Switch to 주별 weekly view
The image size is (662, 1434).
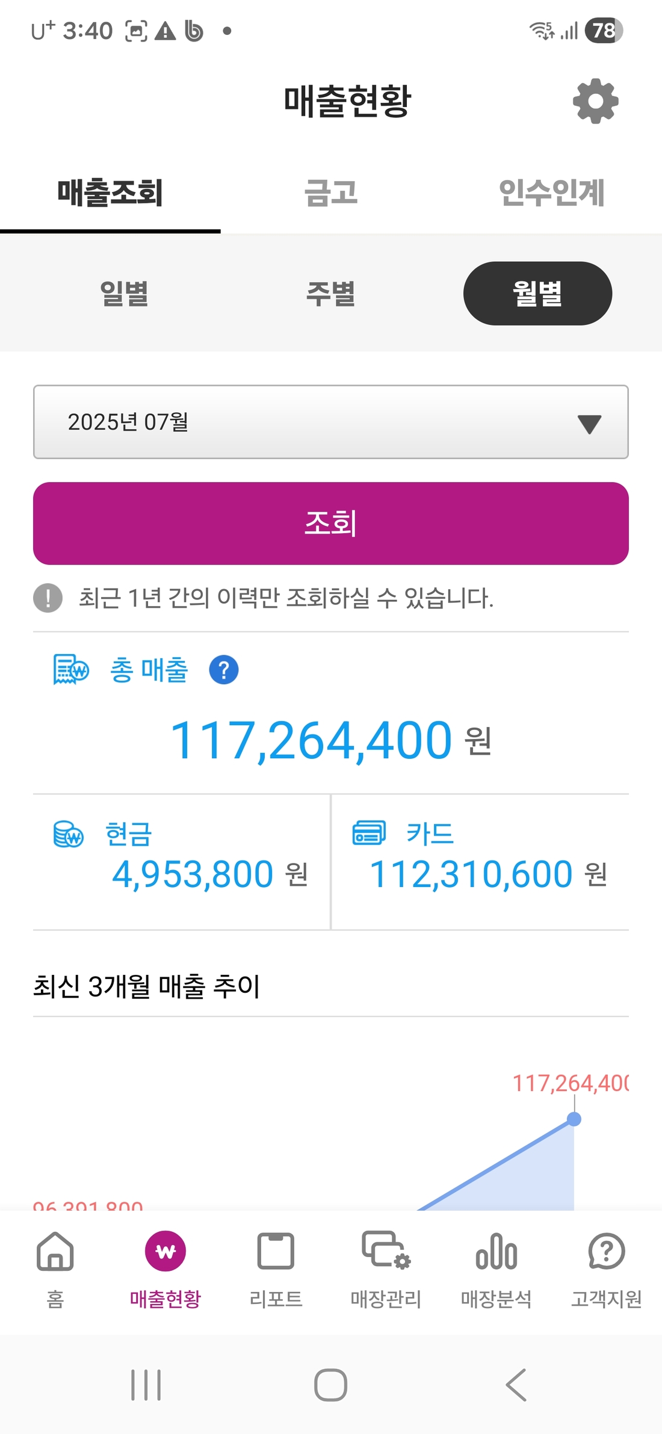[330, 294]
